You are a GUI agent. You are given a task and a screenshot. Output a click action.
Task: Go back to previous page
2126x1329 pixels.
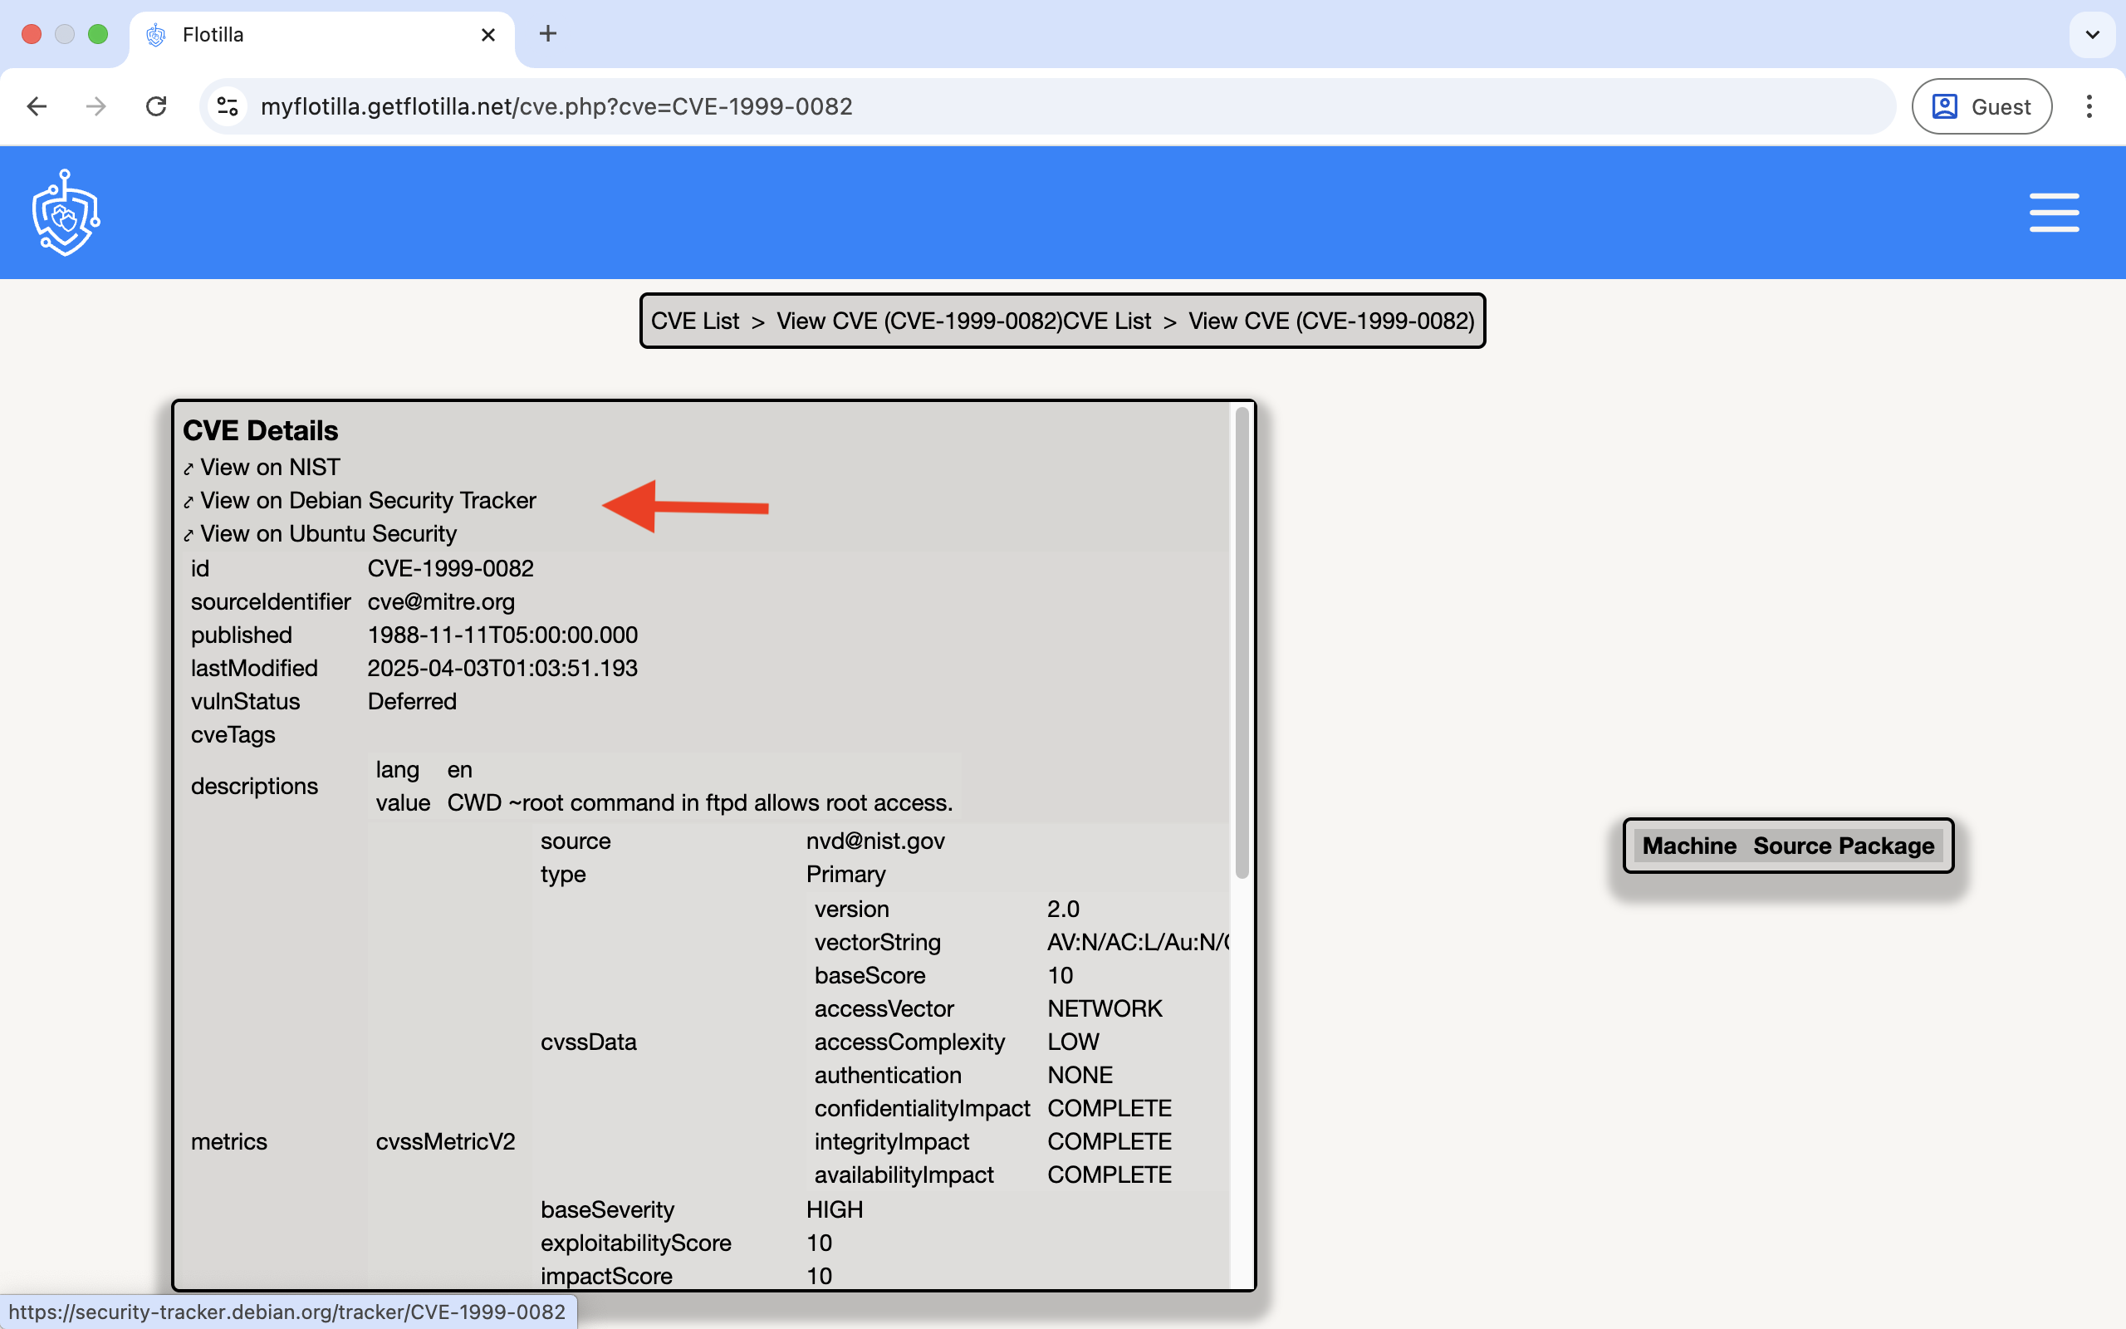[37, 106]
